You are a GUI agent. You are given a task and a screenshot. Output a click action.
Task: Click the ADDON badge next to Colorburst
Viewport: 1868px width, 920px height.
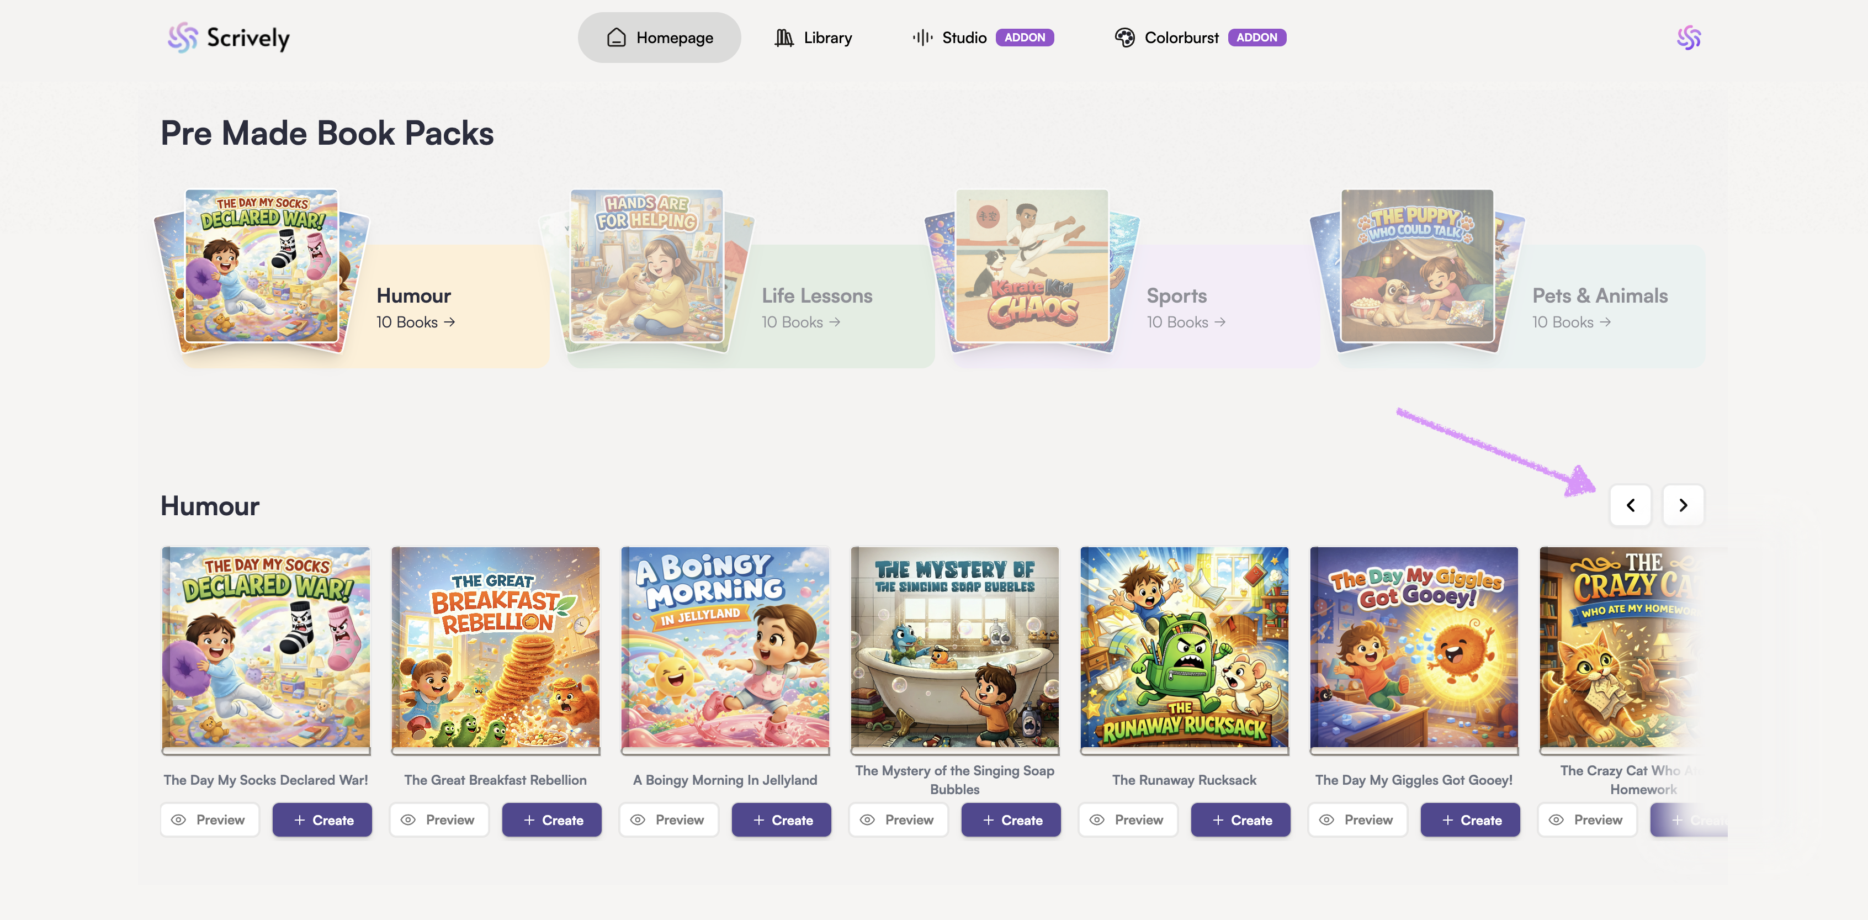point(1257,37)
